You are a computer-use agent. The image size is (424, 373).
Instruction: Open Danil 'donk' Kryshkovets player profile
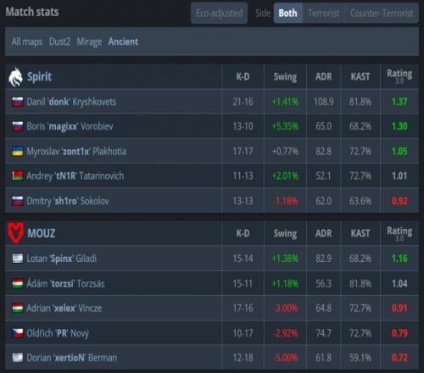tap(71, 102)
